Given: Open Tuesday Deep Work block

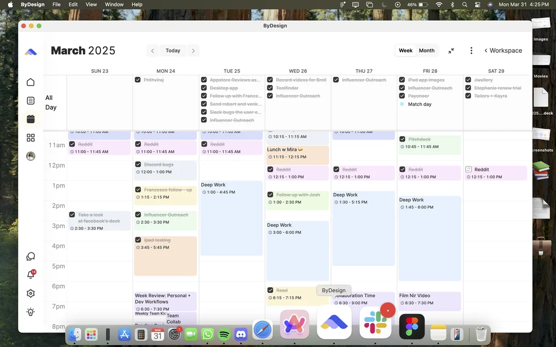Looking at the screenshot, I should [x=231, y=218].
